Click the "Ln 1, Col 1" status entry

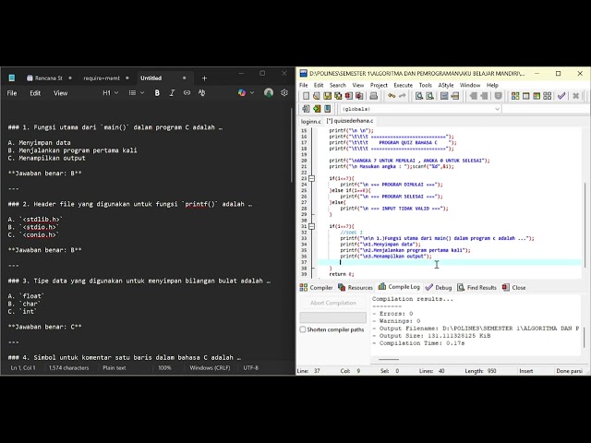click(23, 367)
